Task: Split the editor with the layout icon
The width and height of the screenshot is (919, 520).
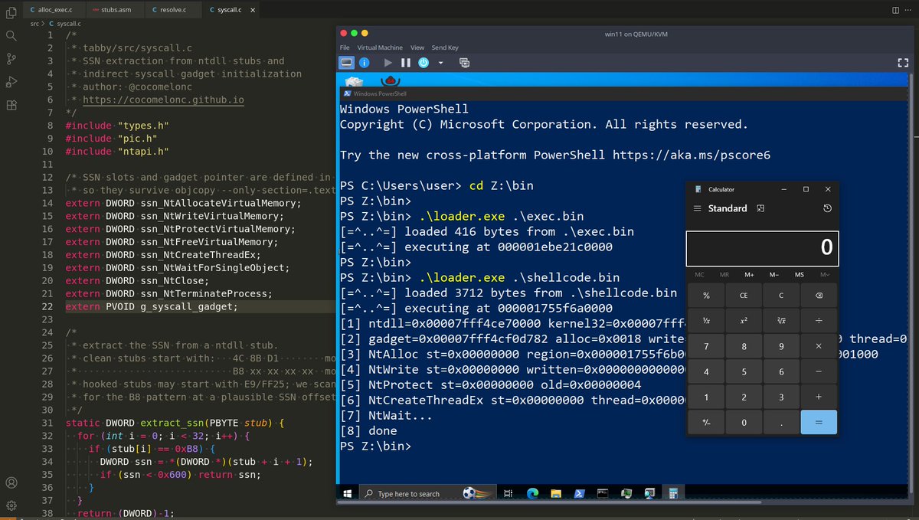Action: [895, 10]
